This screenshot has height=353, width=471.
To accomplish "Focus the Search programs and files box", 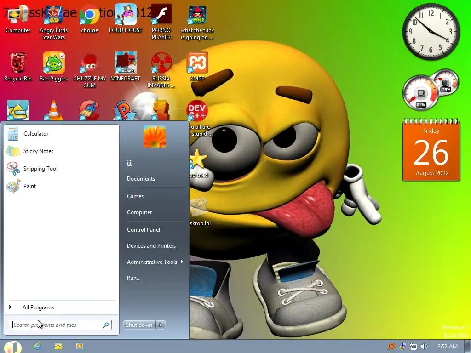I will 60,325.
